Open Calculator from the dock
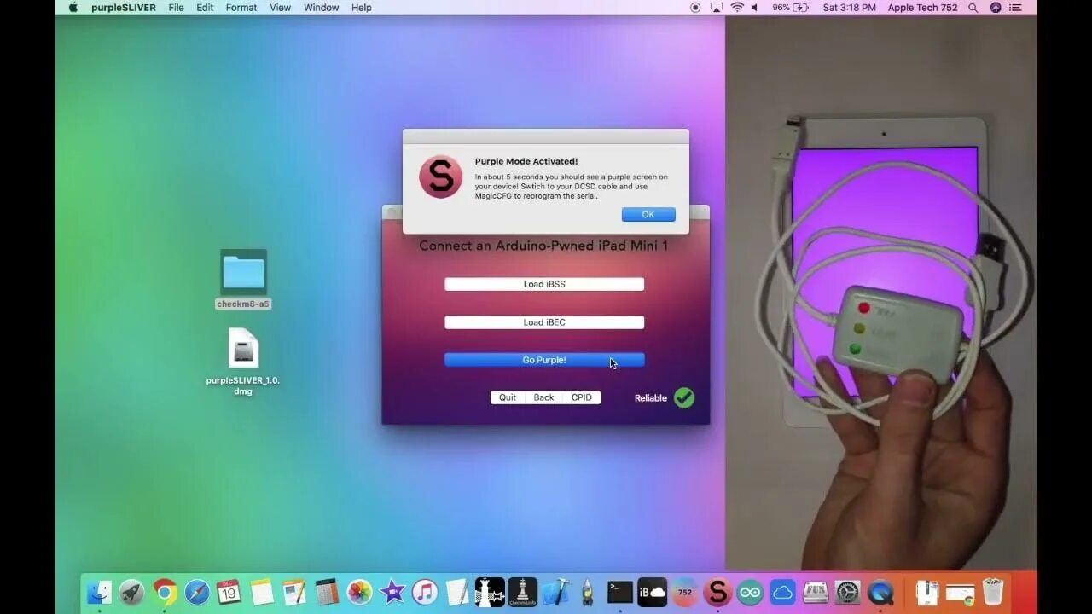This screenshot has height=614, width=1092. [x=327, y=591]
